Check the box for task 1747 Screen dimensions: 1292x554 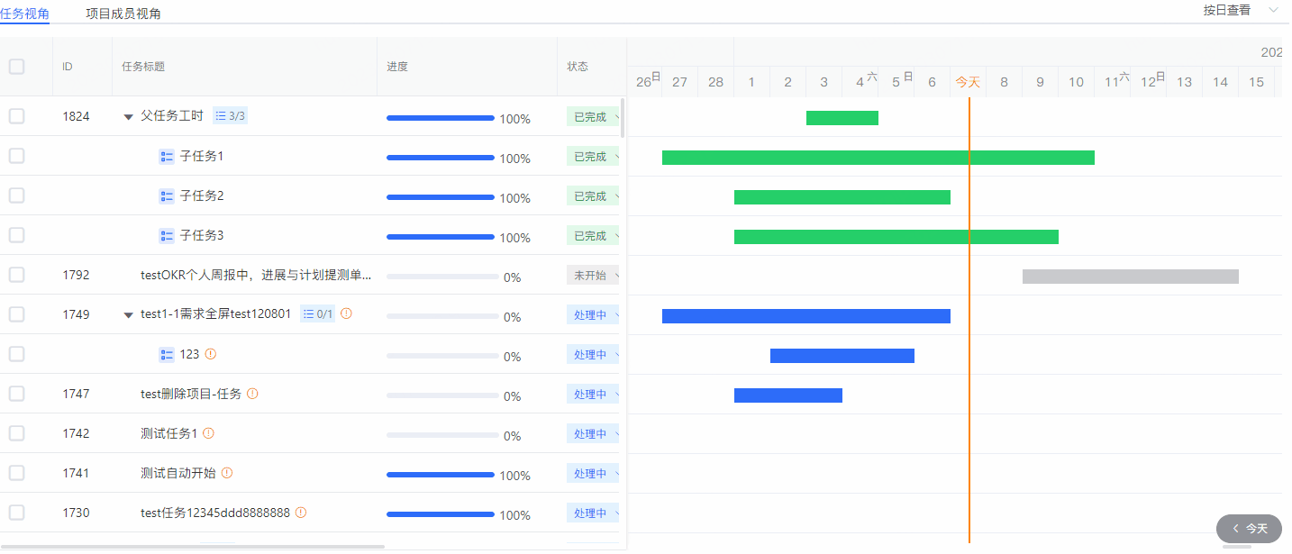16,394
